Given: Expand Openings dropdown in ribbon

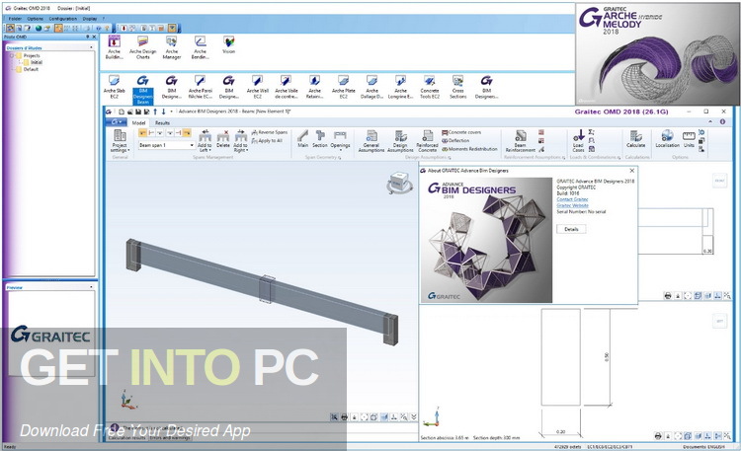Looking at the screenshot, I should (x=340, y=140).
